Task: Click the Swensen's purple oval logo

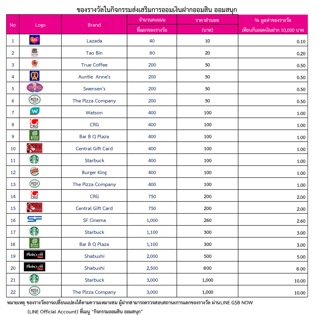Action: [x=35, y=88]
